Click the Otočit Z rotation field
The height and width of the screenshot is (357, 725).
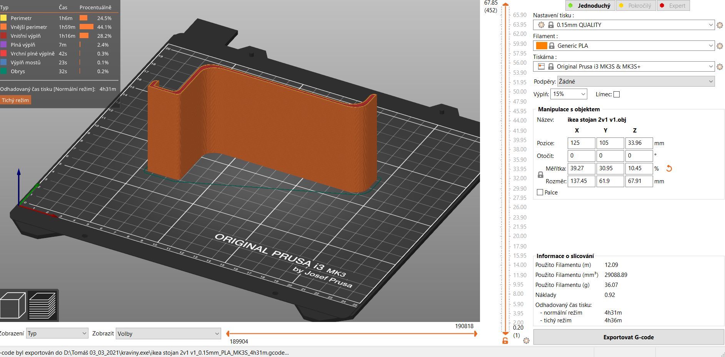coord(639,156)
